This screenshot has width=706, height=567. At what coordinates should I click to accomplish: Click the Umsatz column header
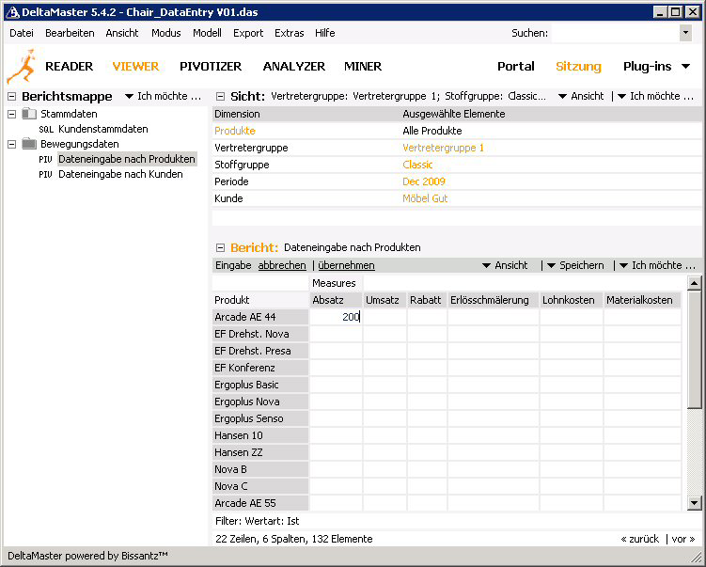click(384, 300)
